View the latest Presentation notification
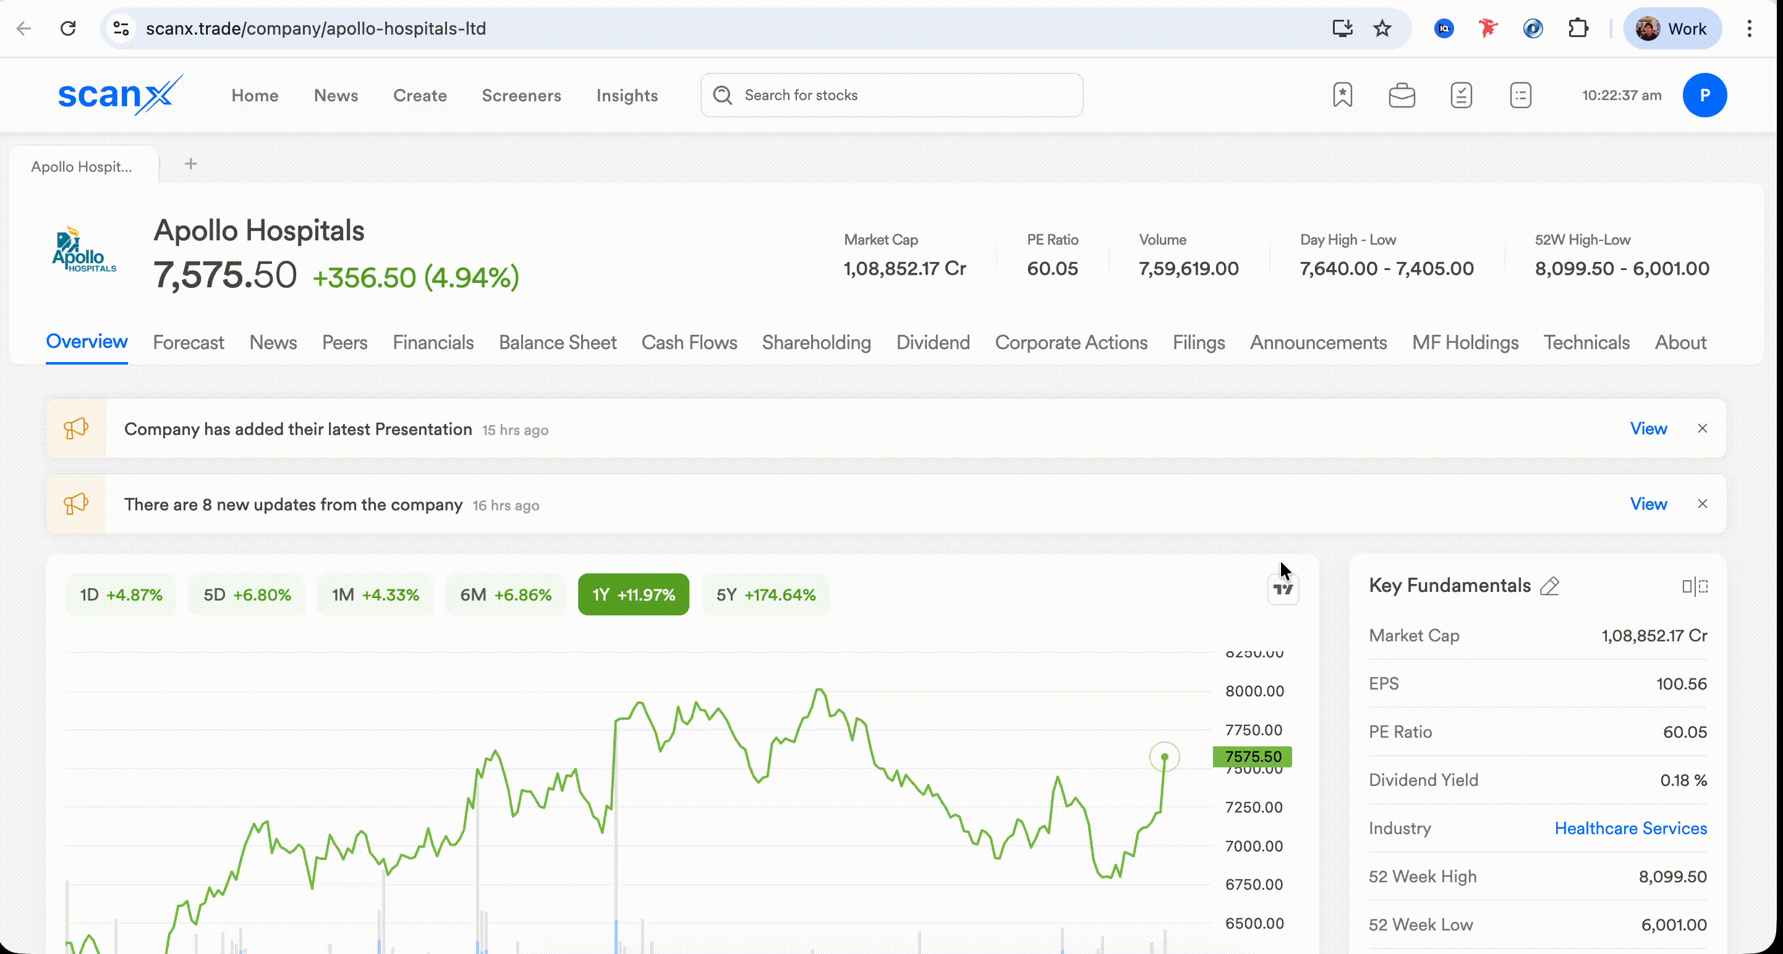 point(1649,428)
